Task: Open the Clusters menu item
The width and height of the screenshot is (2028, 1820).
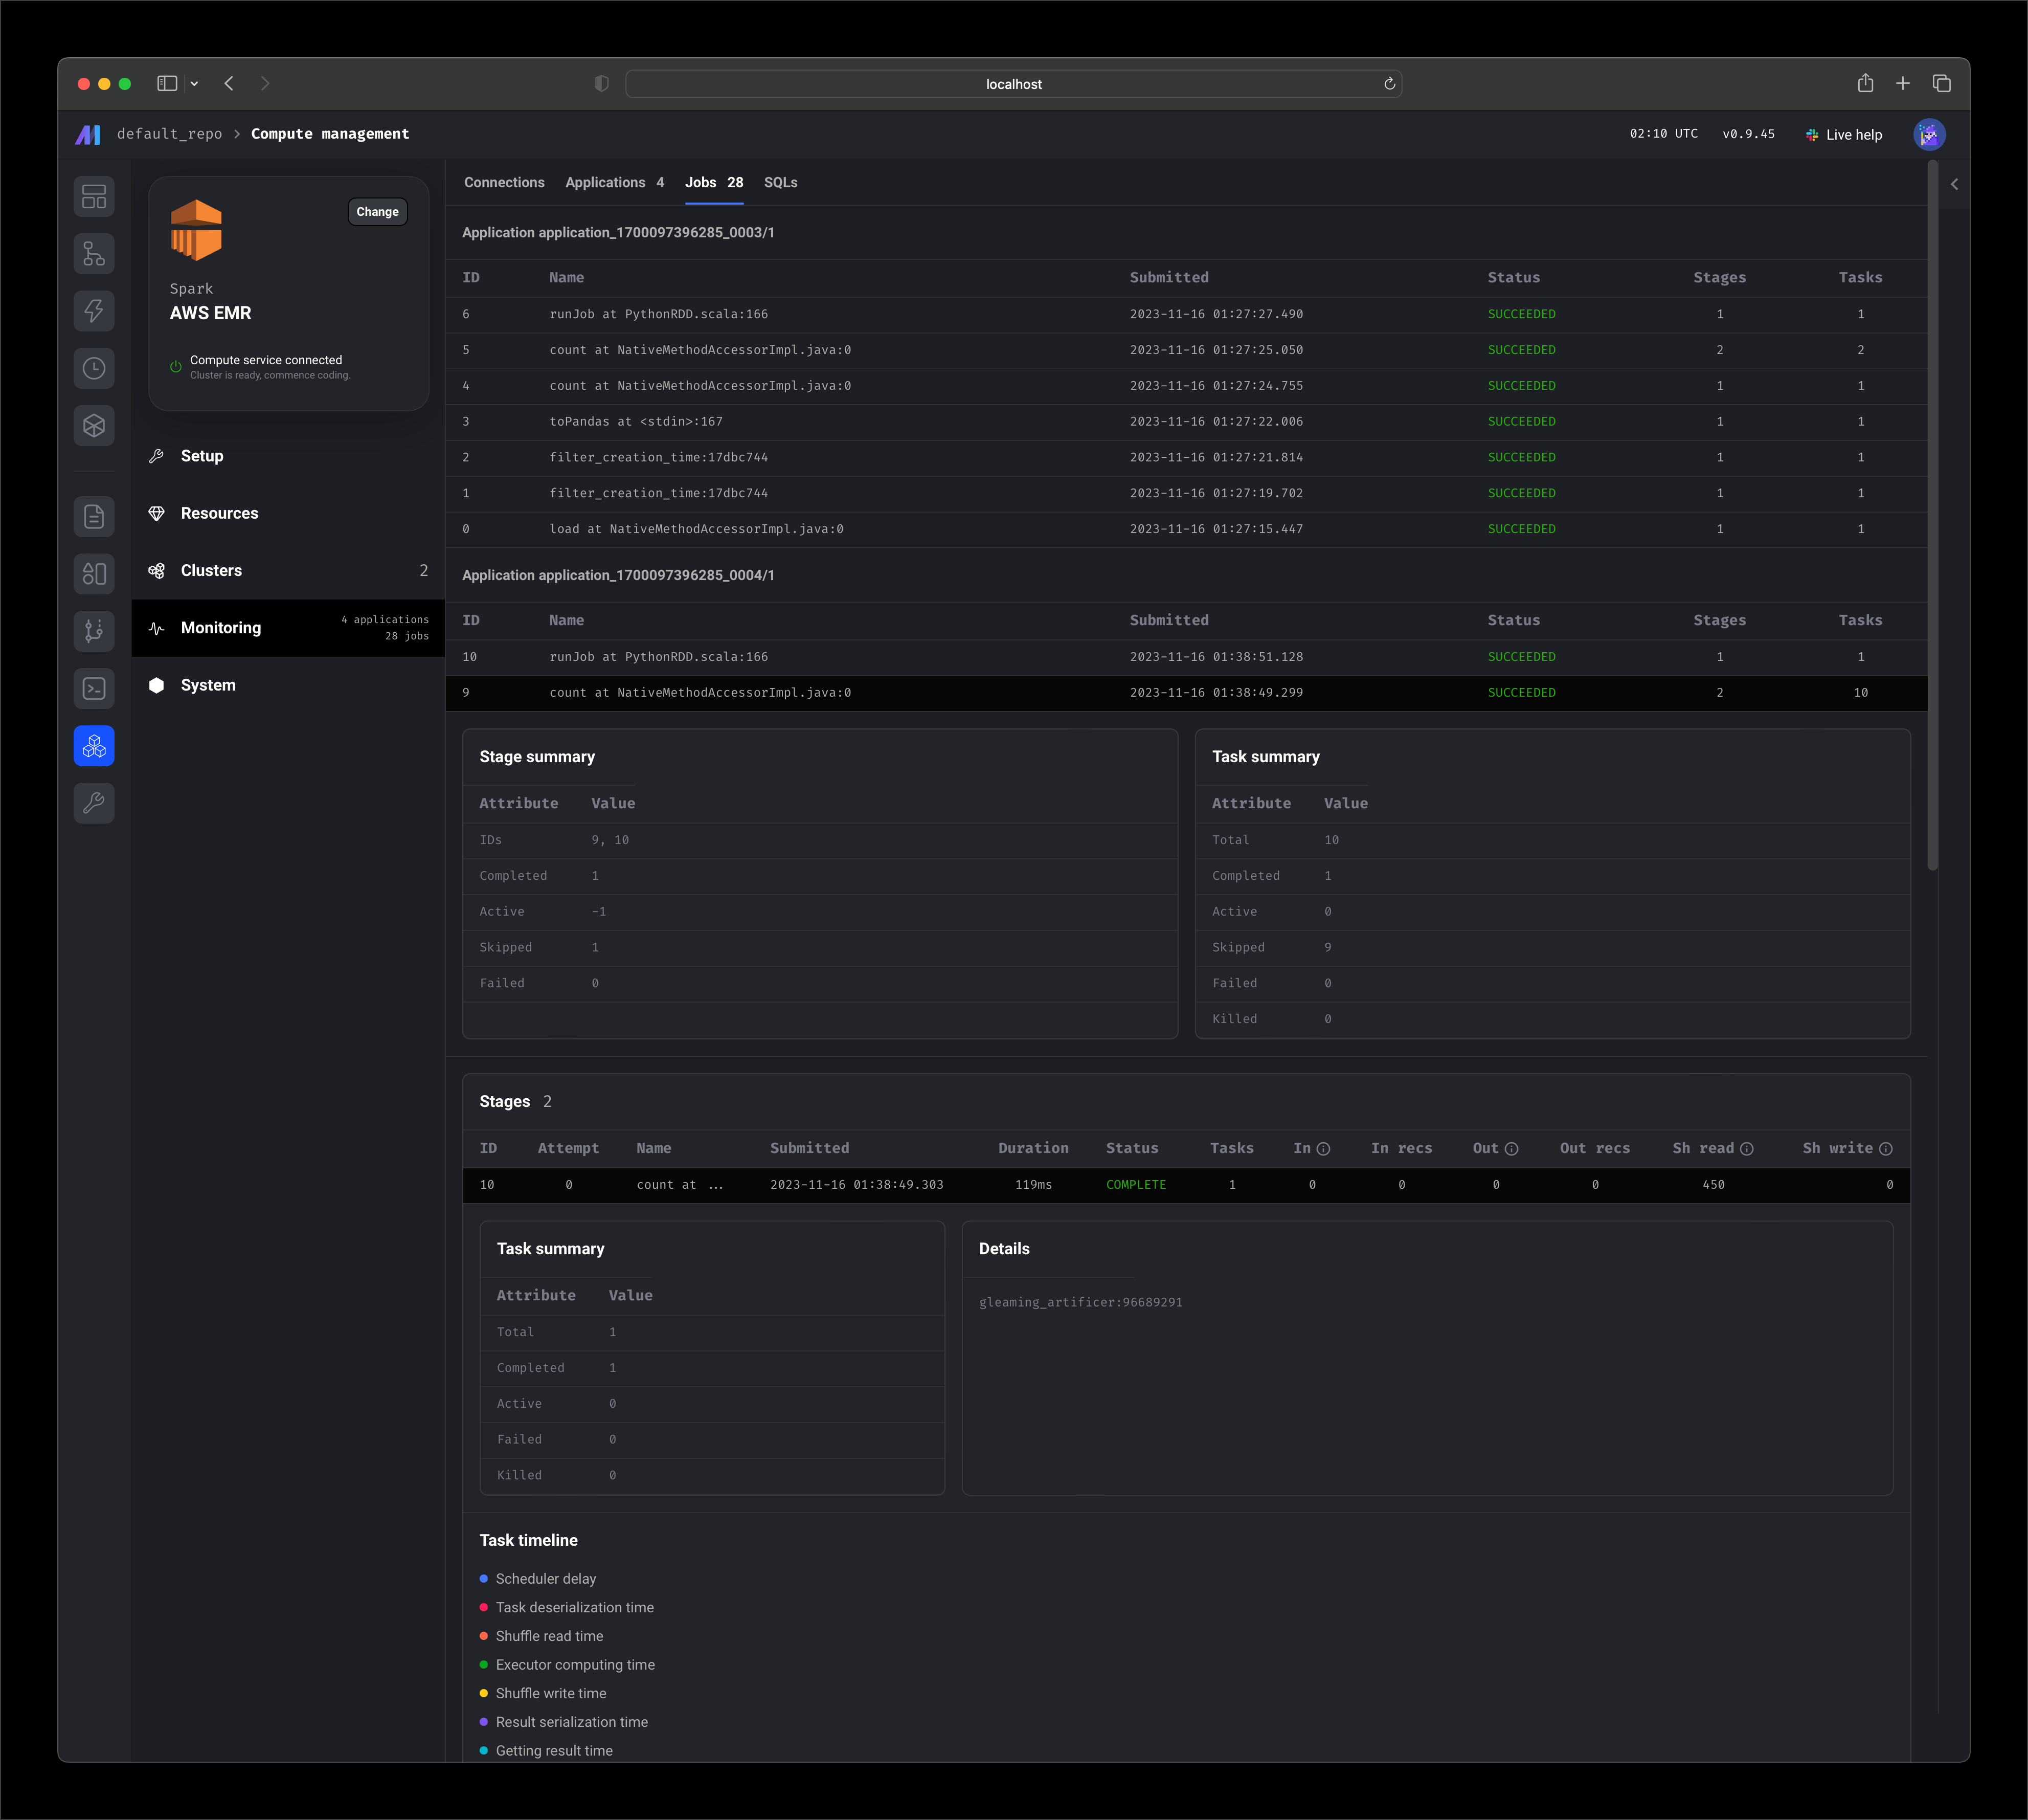Action: [x=288, y=571]
